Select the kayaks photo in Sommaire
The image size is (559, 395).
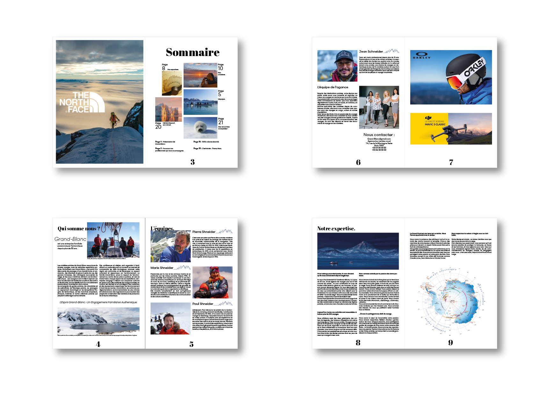pyautogui.click(x=200, y=102)
